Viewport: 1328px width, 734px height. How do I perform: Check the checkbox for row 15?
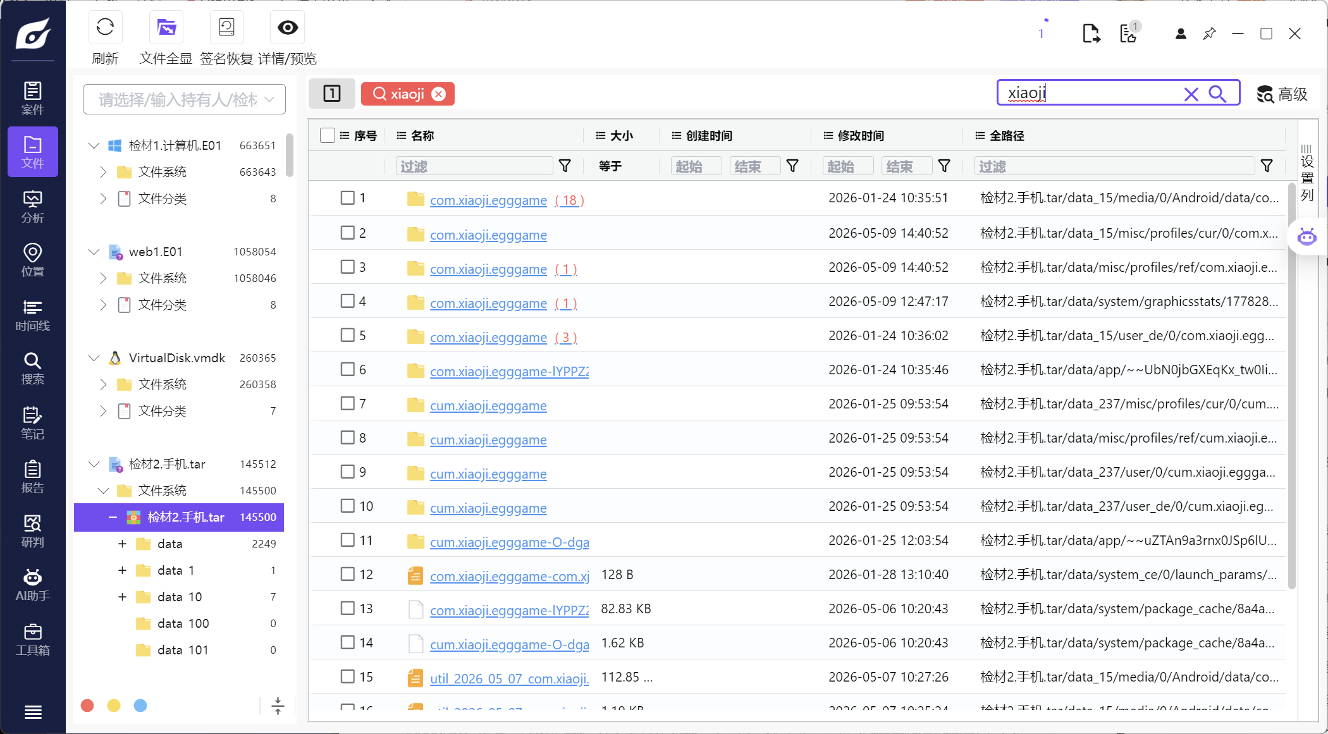(x=347, y=676)
